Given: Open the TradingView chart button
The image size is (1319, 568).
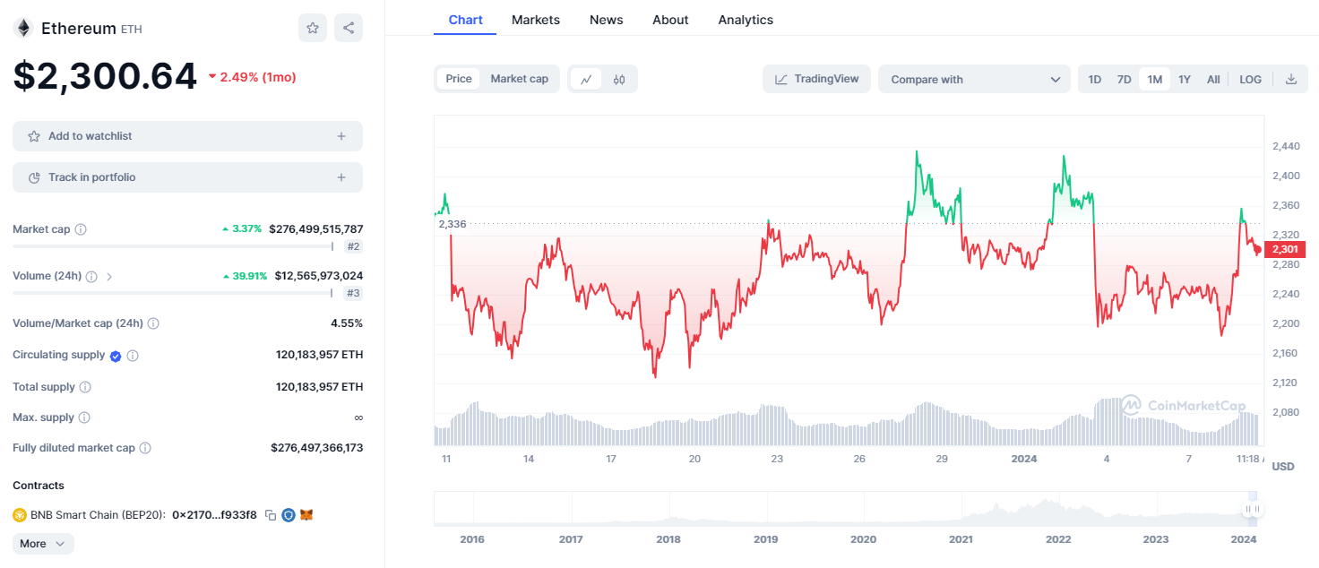Looking at the screenshot, I should (816, 79).
